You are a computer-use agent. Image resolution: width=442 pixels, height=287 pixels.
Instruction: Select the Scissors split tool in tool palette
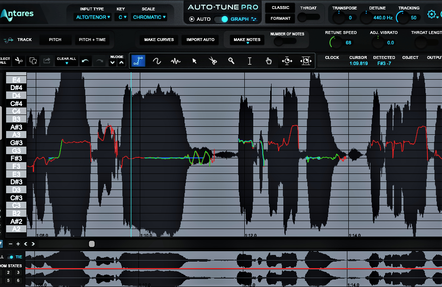pos(213,61)
